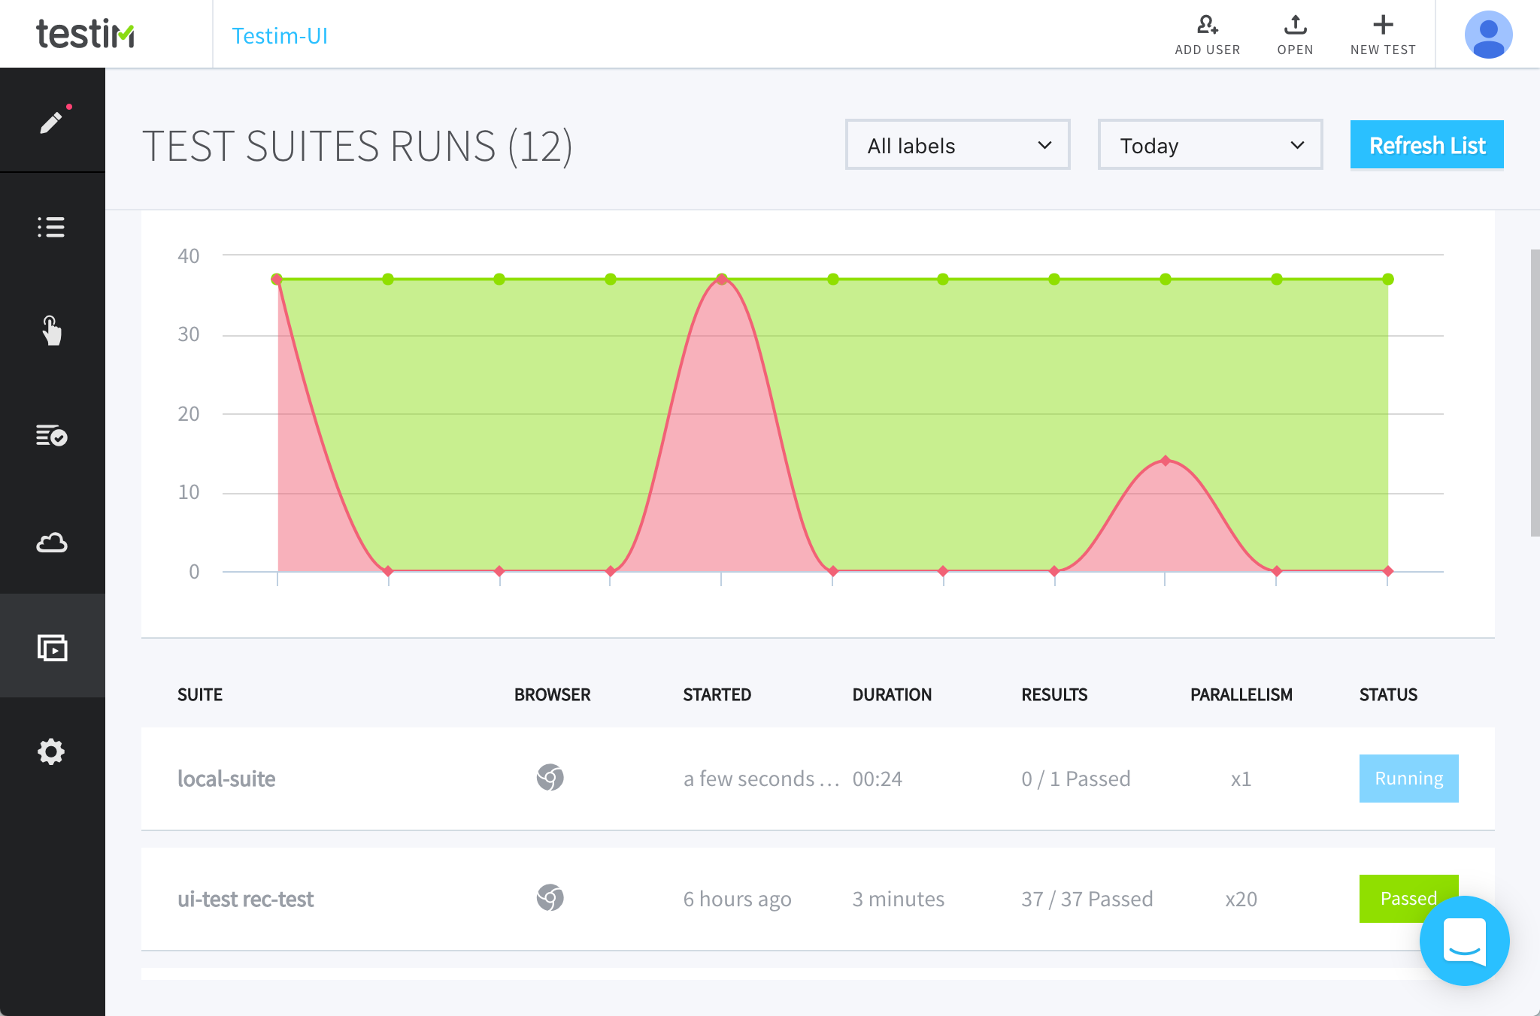Image resolution: width=1540 pixels, height=1016 pixels.
Task: Open the checklist runs sidebar icon
Action: (51, 435)
